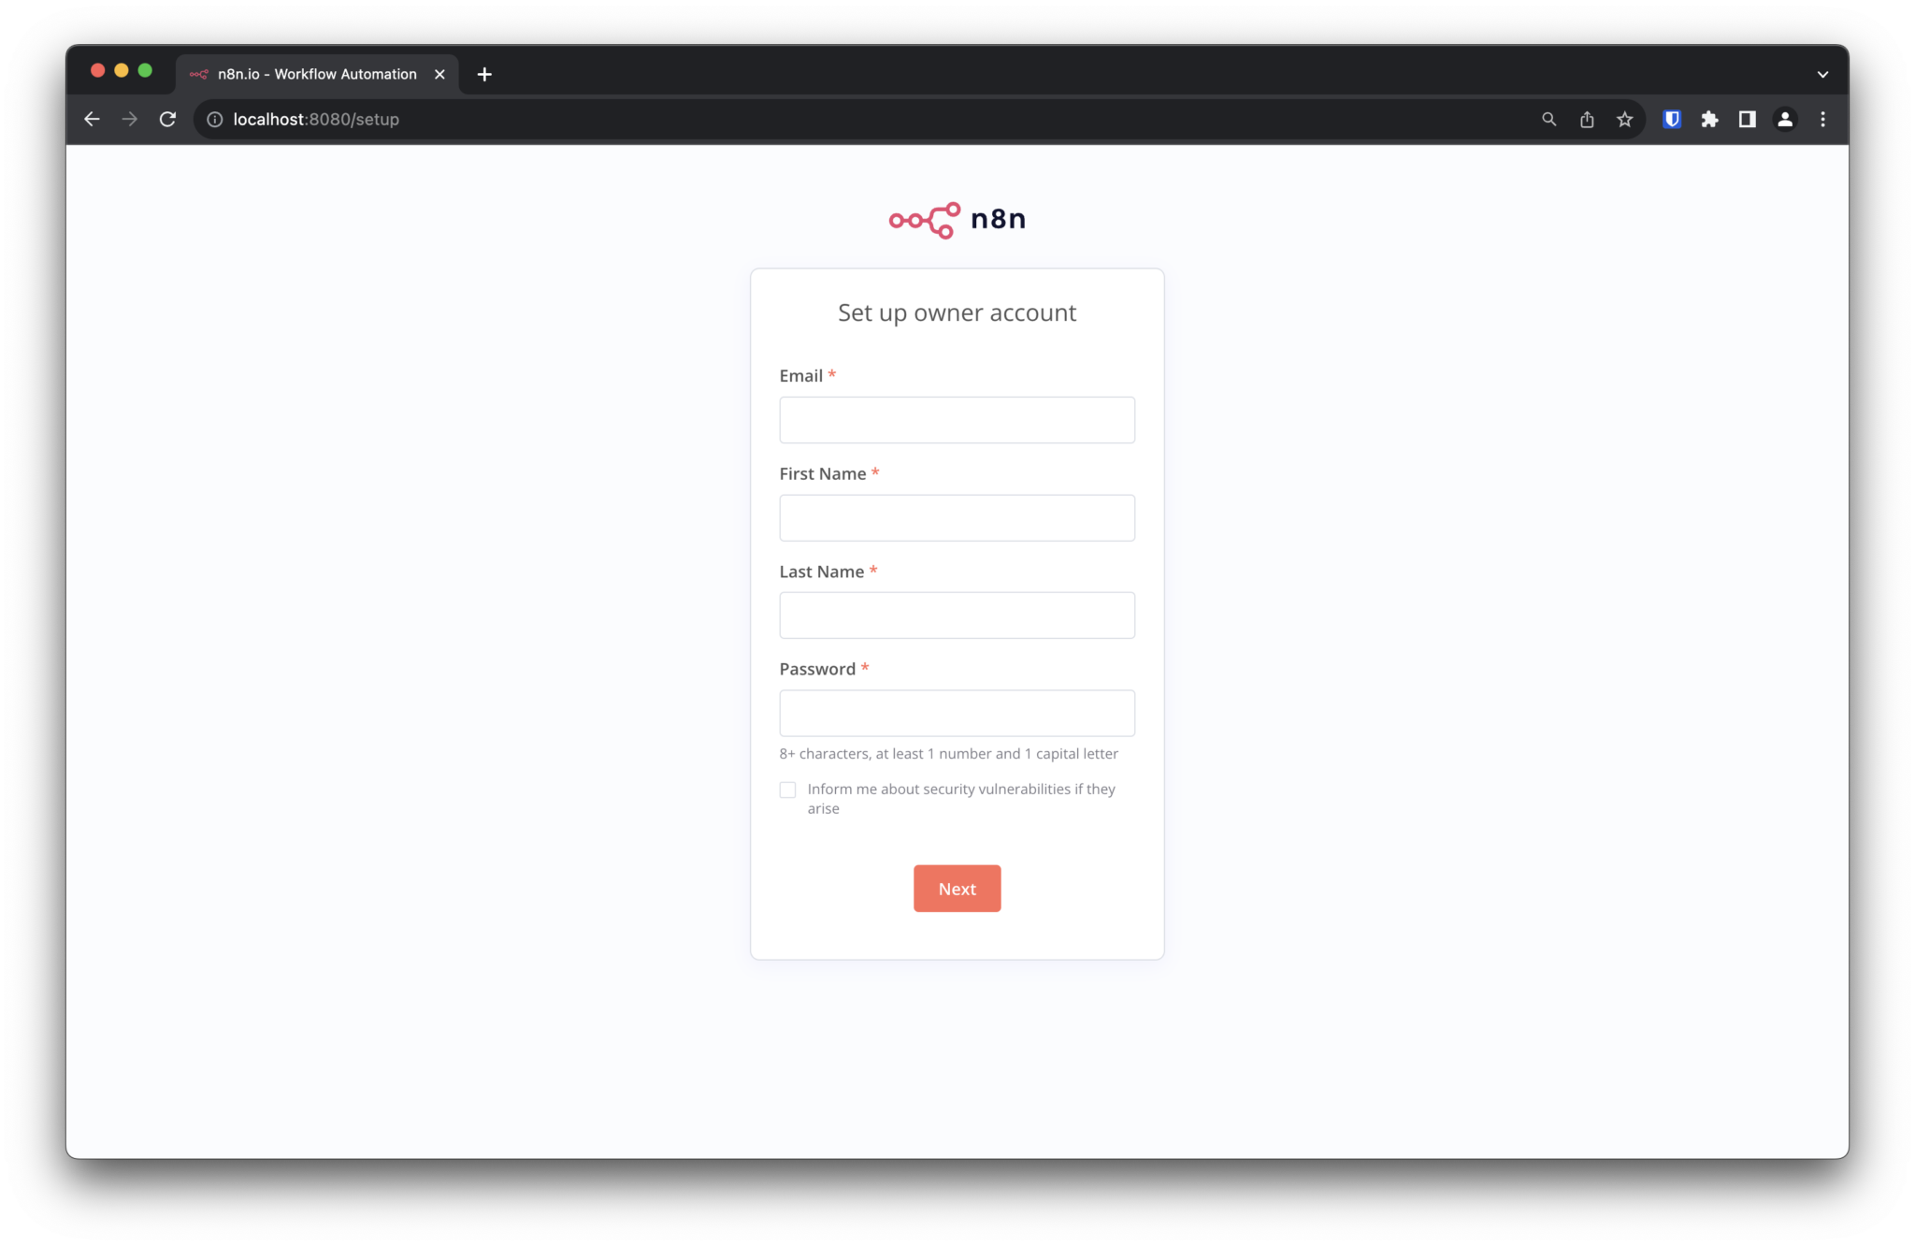The height and width of the screenshot is (1246, 1915).
Task: Open the Bitwarden shield extension icon
Action: click(1672, 119)
